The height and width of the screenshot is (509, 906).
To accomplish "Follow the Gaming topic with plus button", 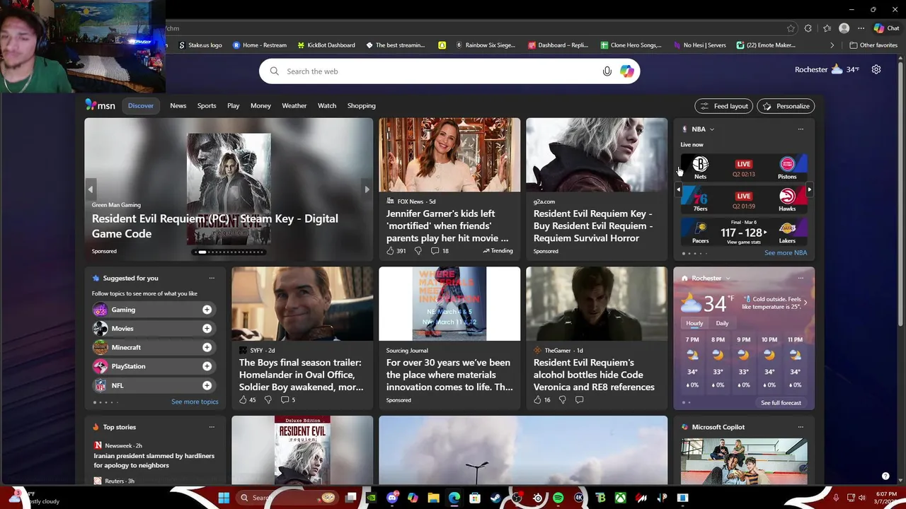I will (x=207, y=310).
